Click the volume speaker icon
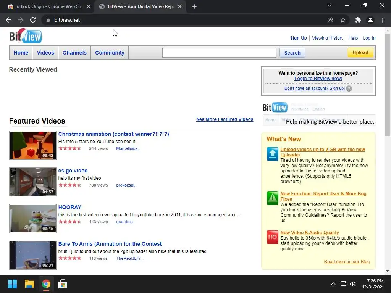Image resolution: width=391 pixels, height=293 pixels. pyautogui.click(x=352, y=284)
